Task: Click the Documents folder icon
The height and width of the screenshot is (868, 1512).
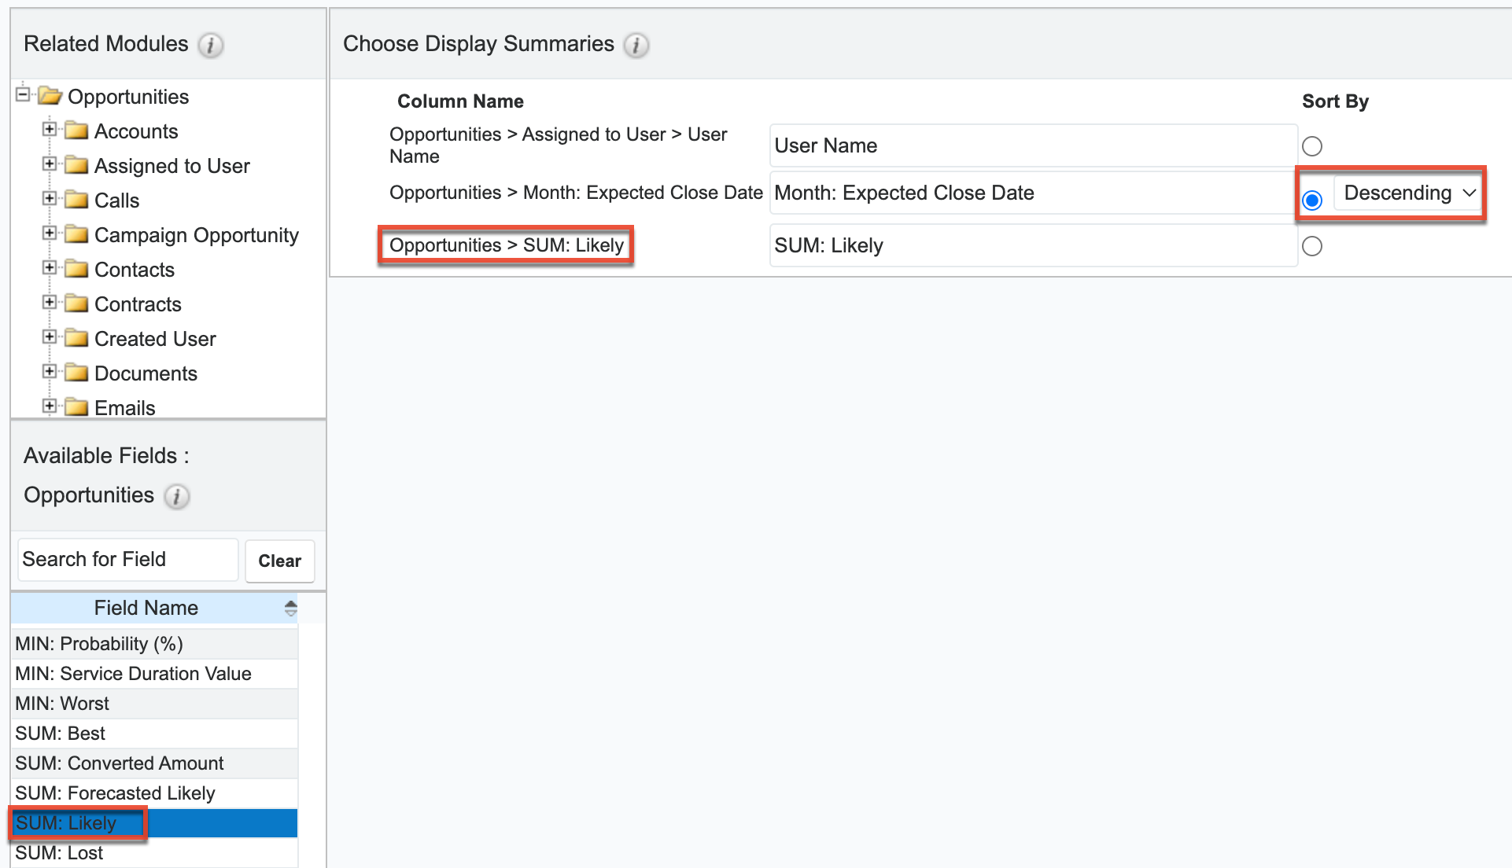Action: [76, 373]
